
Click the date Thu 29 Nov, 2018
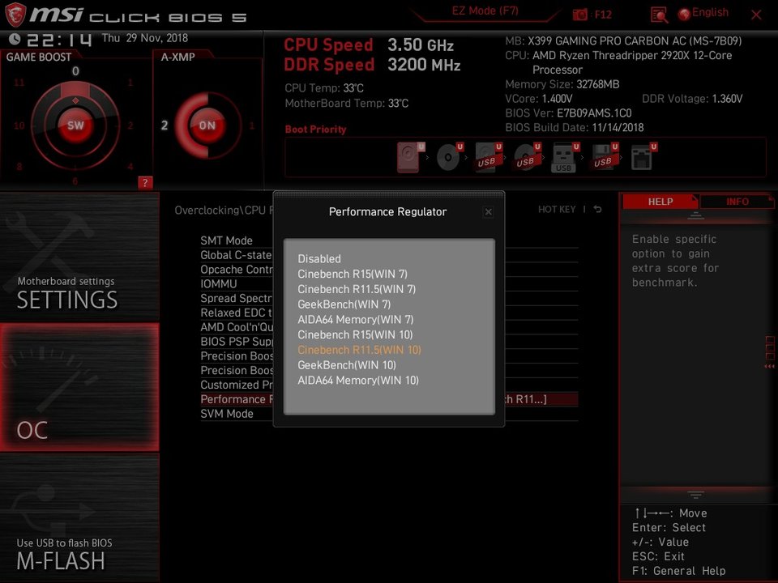click(x=144, y=38)
